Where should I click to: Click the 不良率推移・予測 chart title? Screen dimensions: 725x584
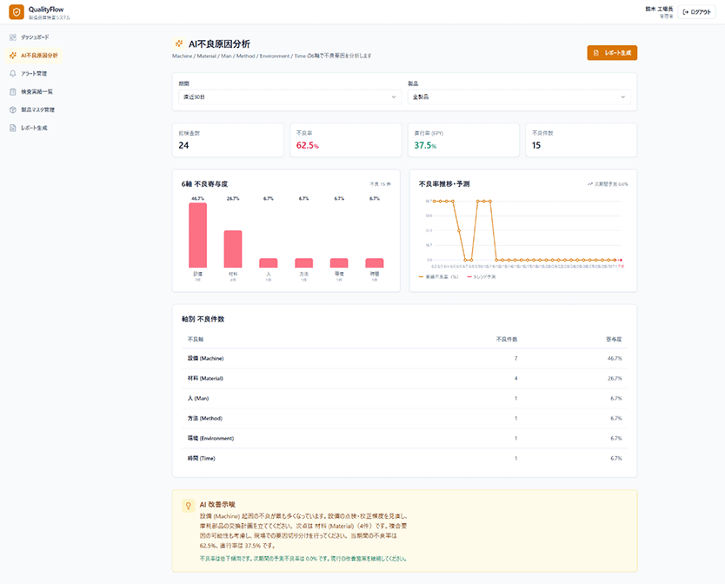[x=444, y=184]
